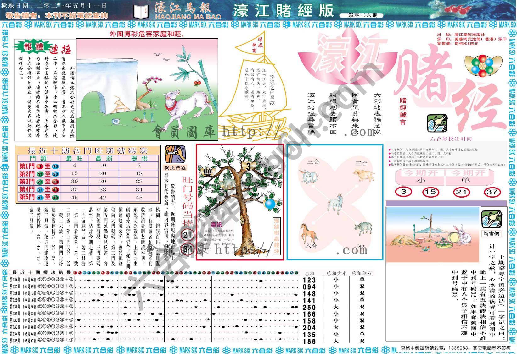This screenshot has height=354, width=517.
Task: Click the 今期开 单 prediction box
Action: tap(470, 177)
